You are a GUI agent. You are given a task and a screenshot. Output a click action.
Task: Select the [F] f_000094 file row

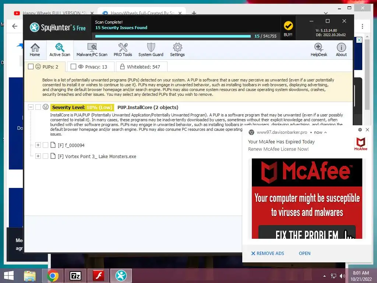pyautogui.click(x=71, y=145)
